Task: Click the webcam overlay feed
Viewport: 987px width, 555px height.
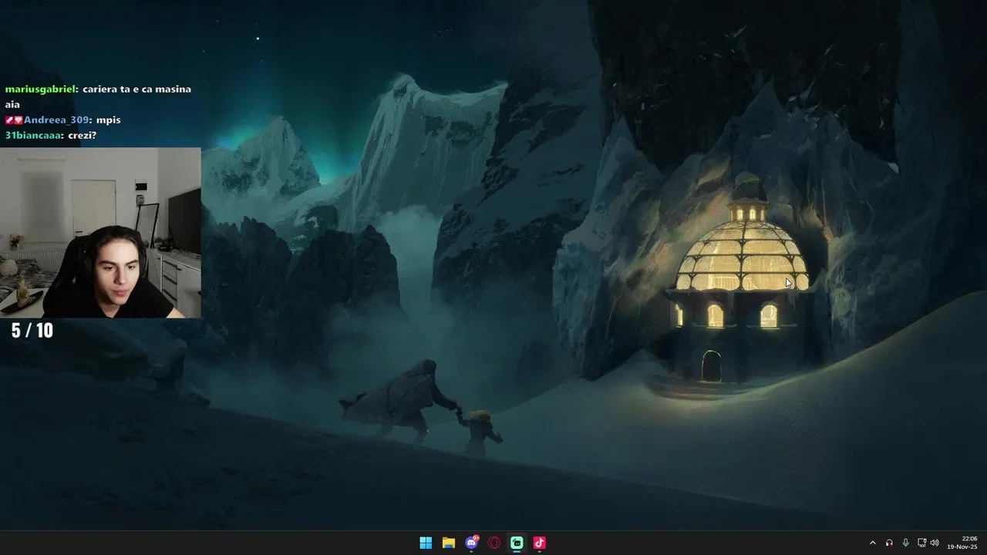Action: coord(100,233)
